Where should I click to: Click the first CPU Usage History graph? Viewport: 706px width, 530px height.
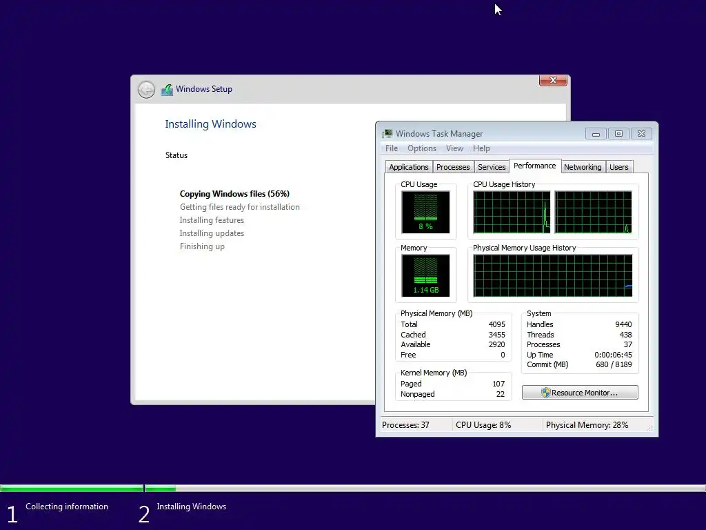pyautogui.click(x=512, y=213)
